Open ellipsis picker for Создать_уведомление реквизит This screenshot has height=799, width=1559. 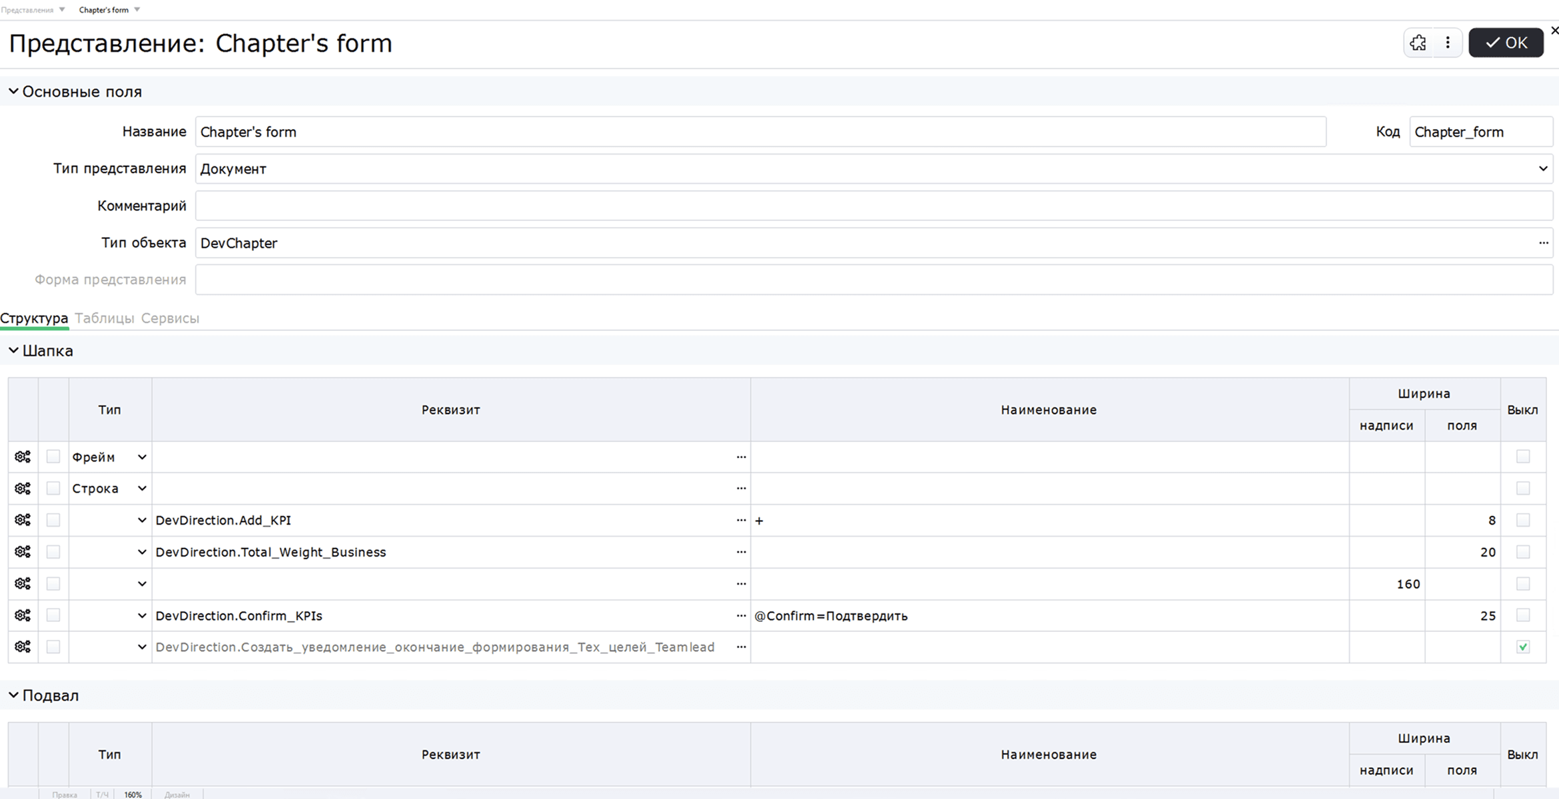[x=741, y=647]
